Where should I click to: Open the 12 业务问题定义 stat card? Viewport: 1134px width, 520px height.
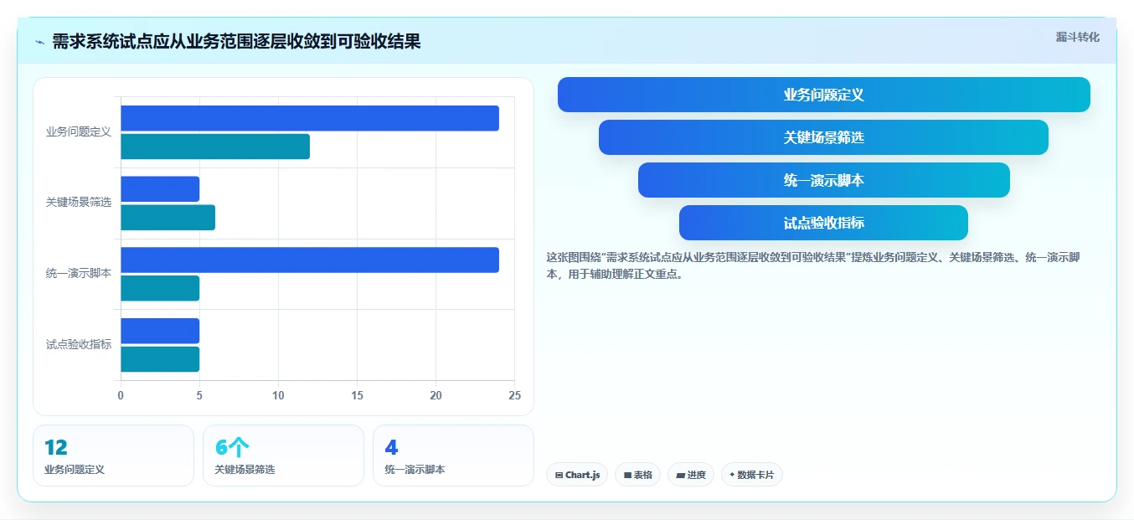(x=113, y=456)
